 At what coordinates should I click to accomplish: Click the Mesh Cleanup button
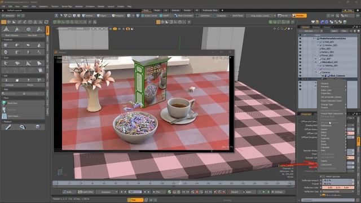[12, 36]
